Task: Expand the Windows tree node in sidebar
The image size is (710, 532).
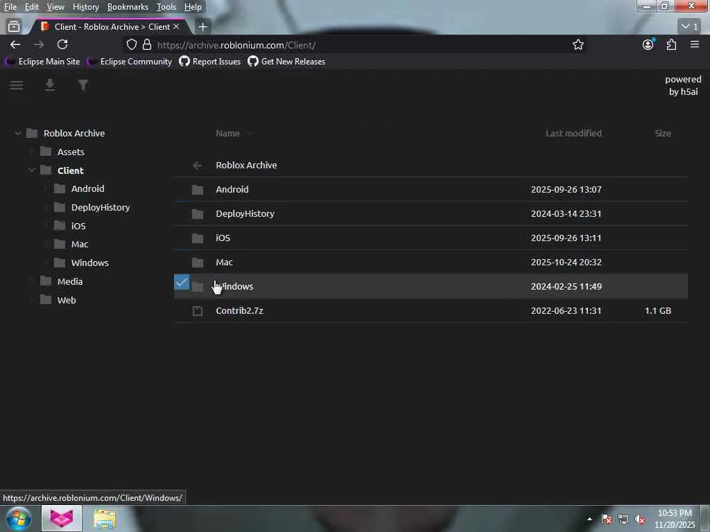Action: pyautogui.click(x=45, y=263)
